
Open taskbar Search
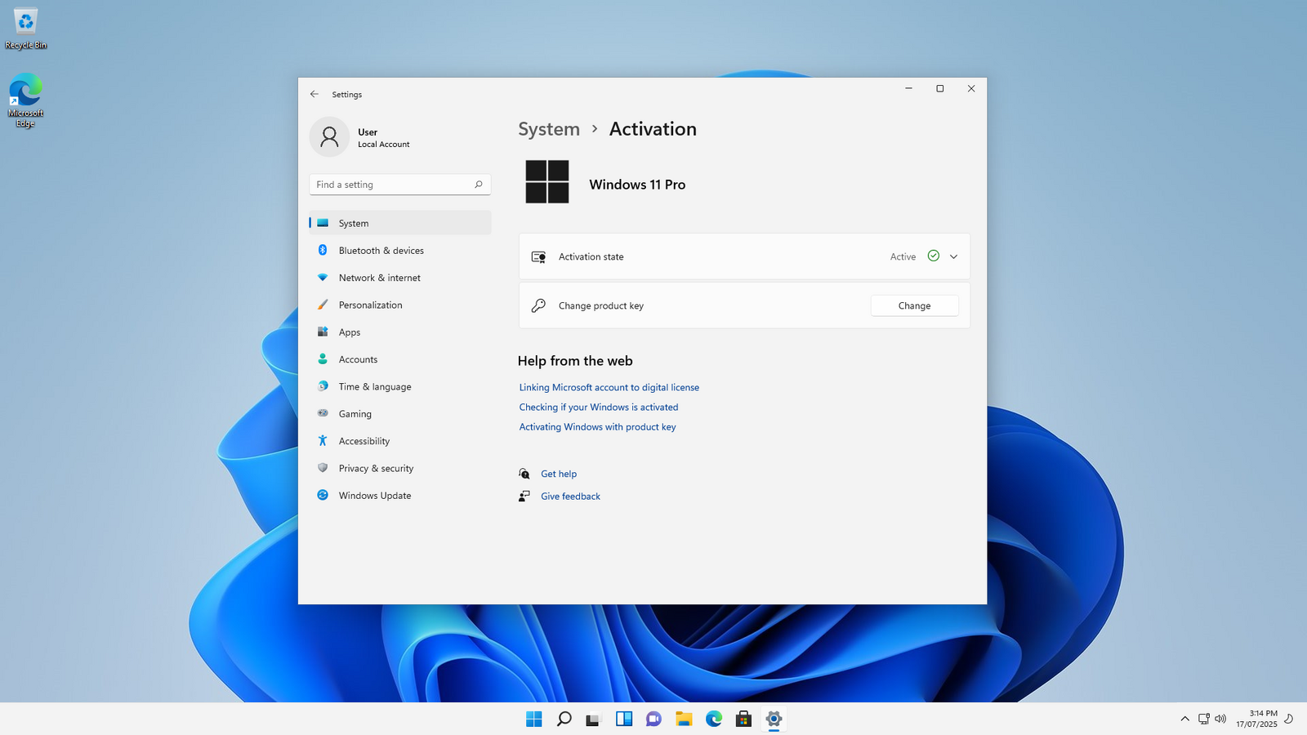point(564,719)
